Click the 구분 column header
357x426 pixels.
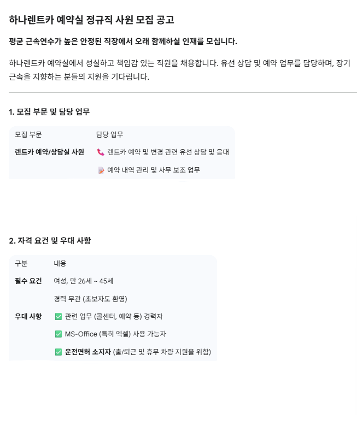21,263
